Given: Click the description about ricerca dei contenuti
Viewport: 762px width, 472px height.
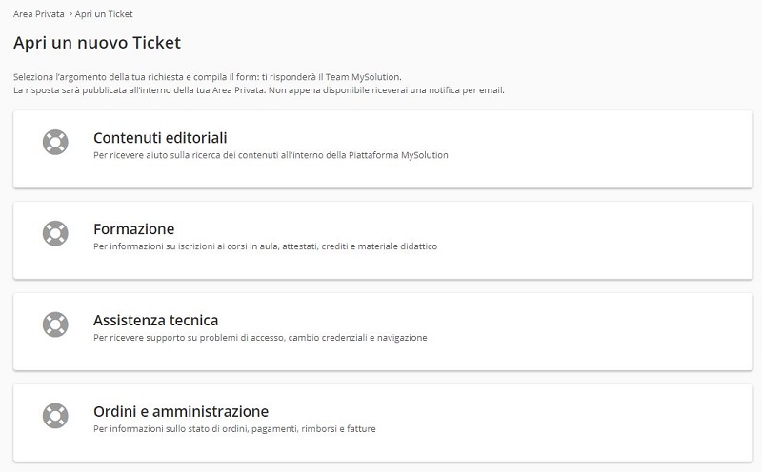Looking at the screenshot, I should [271, 155].
